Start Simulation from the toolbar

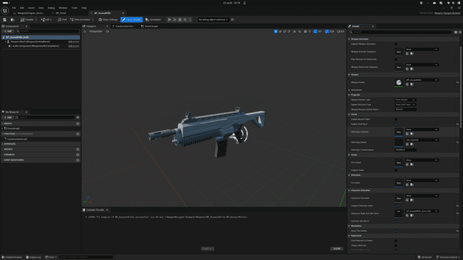[153, 20]
